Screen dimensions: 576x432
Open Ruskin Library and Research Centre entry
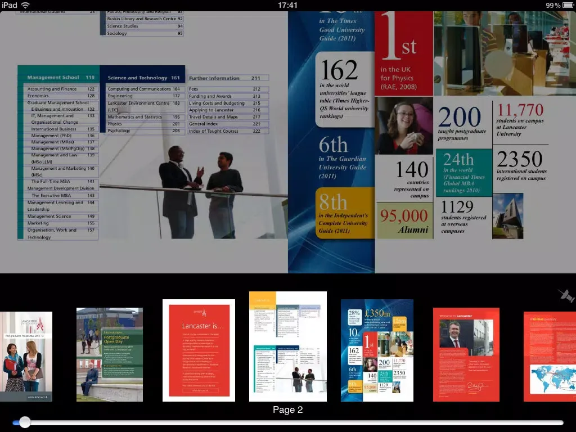point(145,19)
